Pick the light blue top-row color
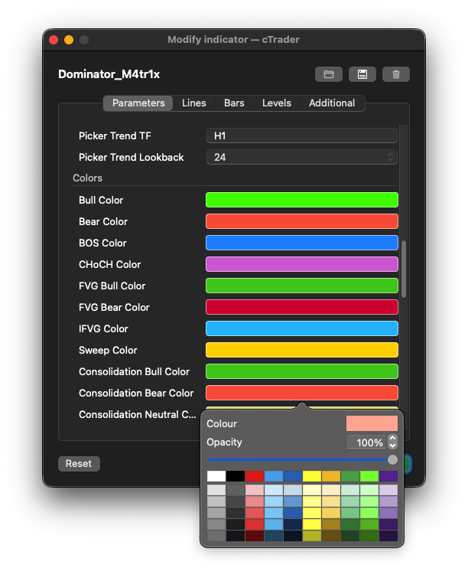This screenshot has width=468, height=578. [x=274, y=476]
